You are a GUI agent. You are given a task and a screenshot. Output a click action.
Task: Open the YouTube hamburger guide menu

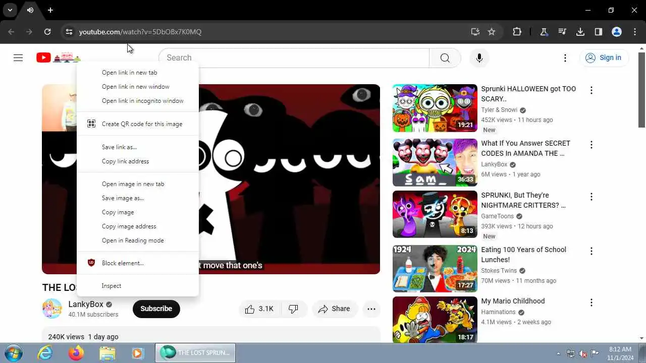pyautogui.click(x=18, y=57)
